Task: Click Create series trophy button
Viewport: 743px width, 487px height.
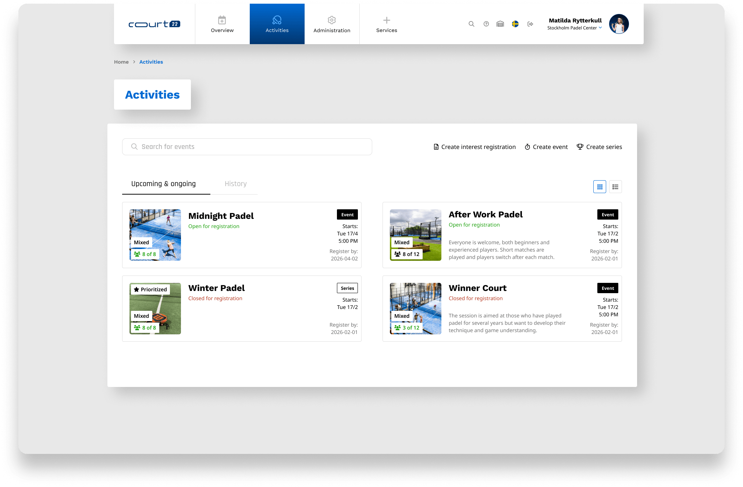Action: (x=599, y=147)
